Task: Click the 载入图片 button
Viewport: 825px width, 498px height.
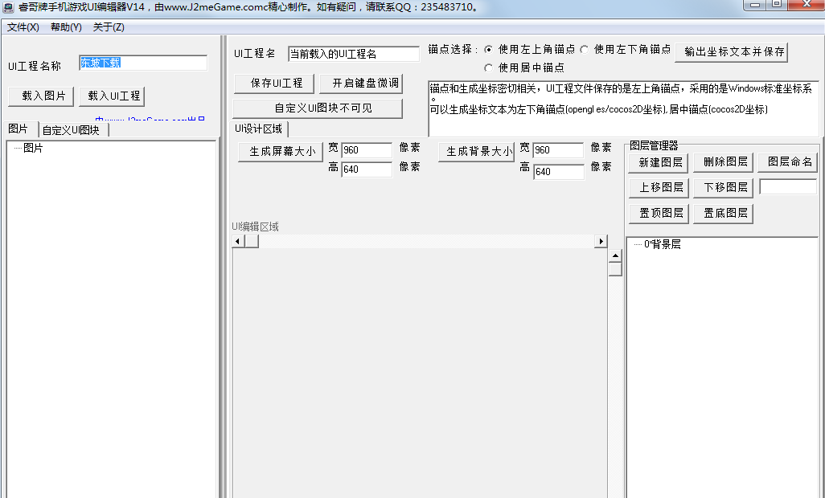Action: point(41,96)
